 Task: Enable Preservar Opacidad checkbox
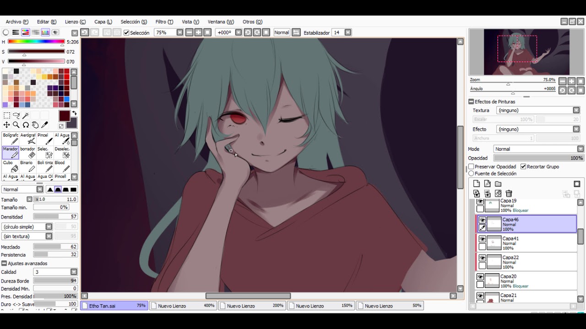[471, 167]
